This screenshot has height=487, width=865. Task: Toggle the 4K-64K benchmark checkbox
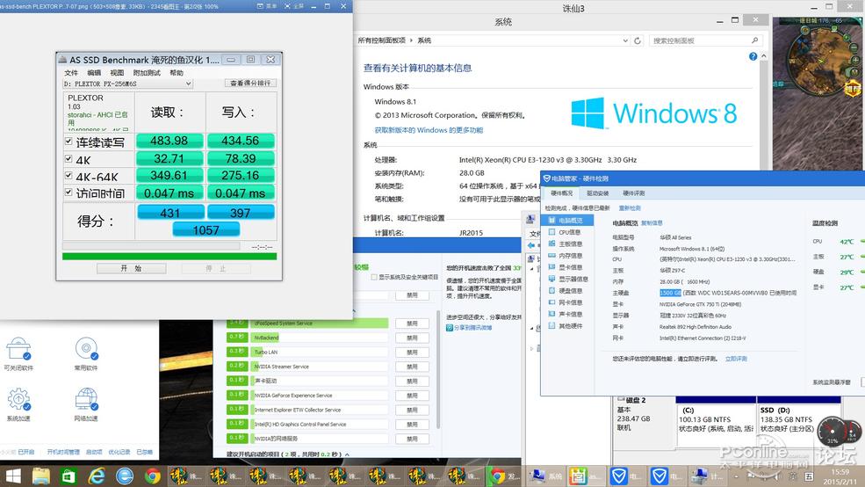coord(68,176)
